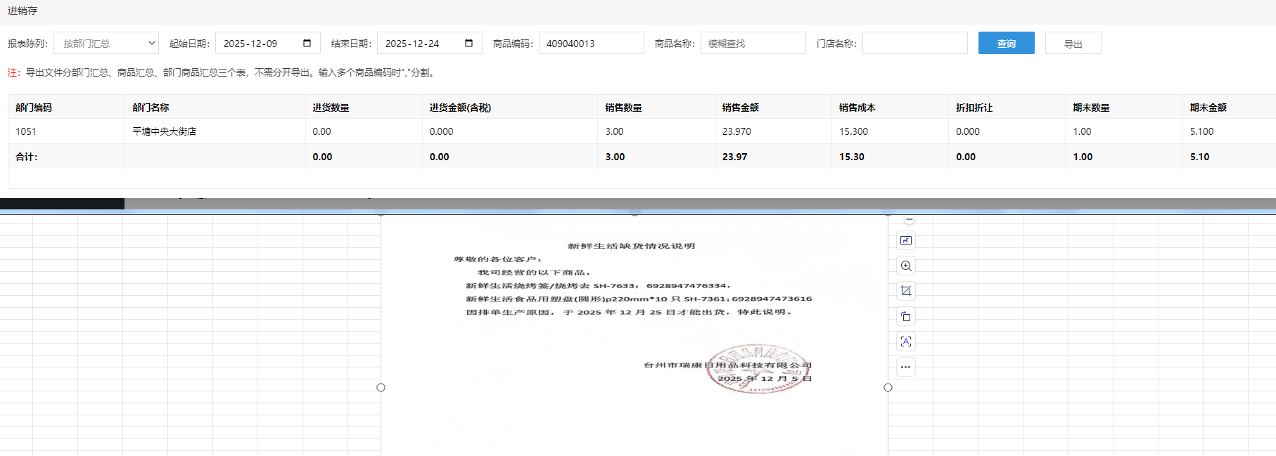Click the zoom-in magnifier icon
Image resolution: width=1276 pixels, height=456 pixels.
pos(906,266)
